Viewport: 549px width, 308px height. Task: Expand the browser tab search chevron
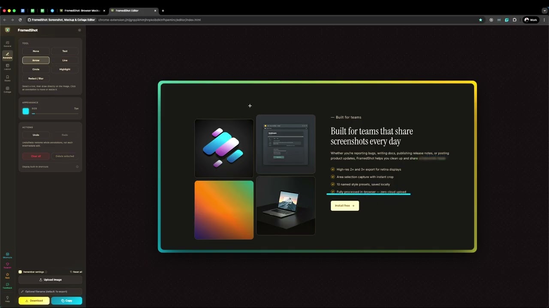(545, 11)
